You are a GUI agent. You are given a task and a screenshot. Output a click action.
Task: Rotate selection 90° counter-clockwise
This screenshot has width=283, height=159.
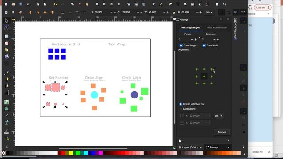click(31, 12)
